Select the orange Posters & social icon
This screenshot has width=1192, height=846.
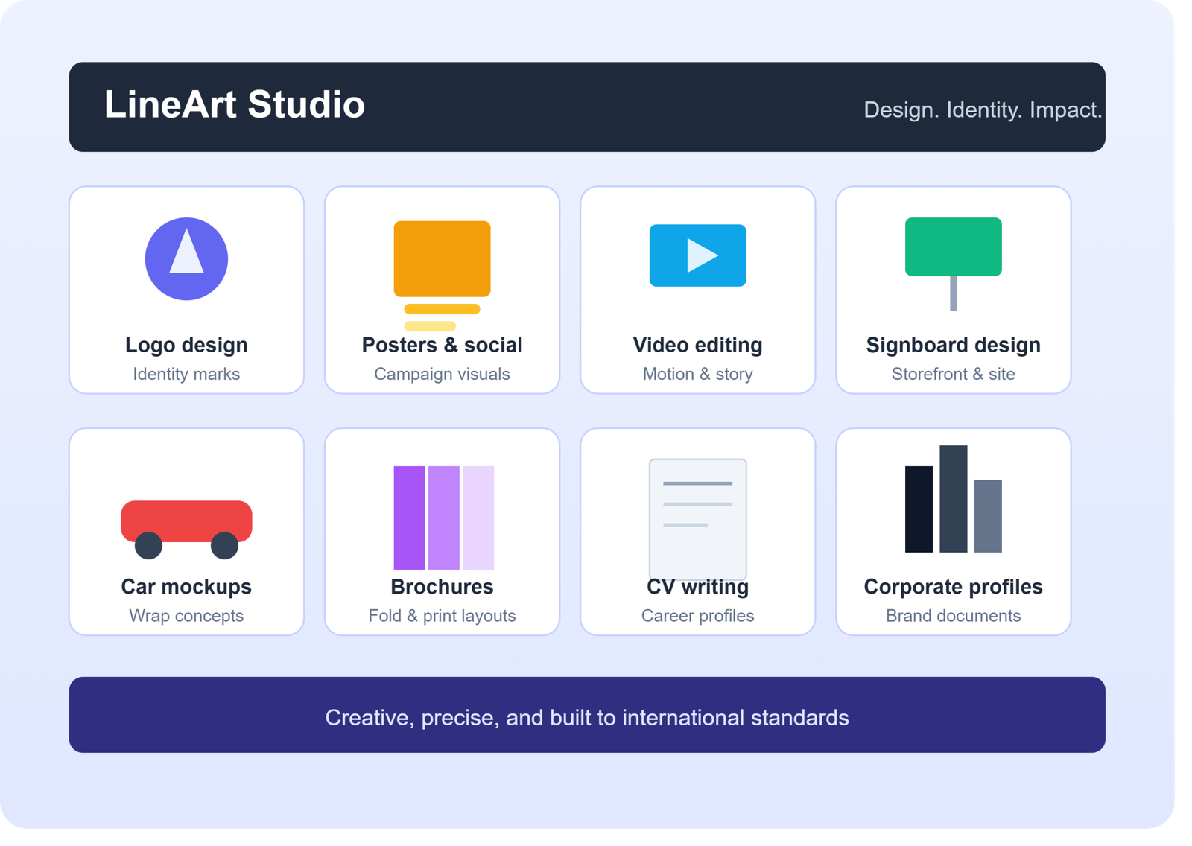pos(442,276)
